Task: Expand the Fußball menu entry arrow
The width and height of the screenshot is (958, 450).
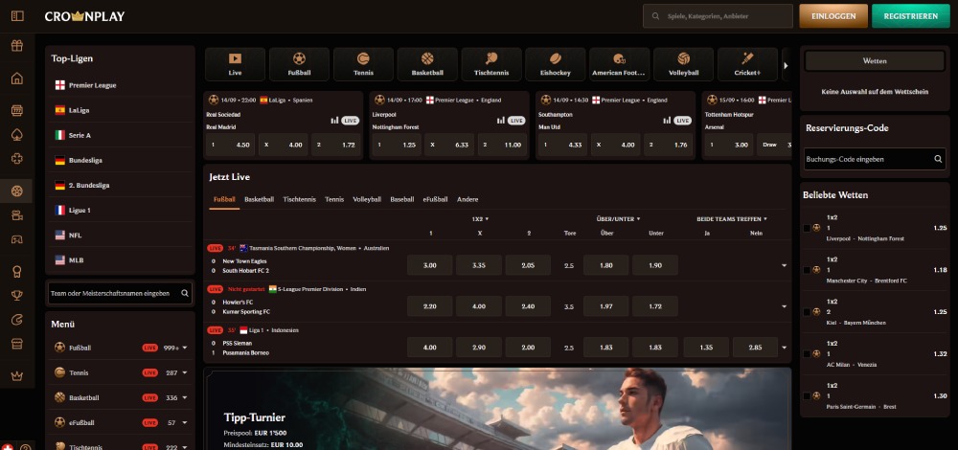Action: pos(185,348)
